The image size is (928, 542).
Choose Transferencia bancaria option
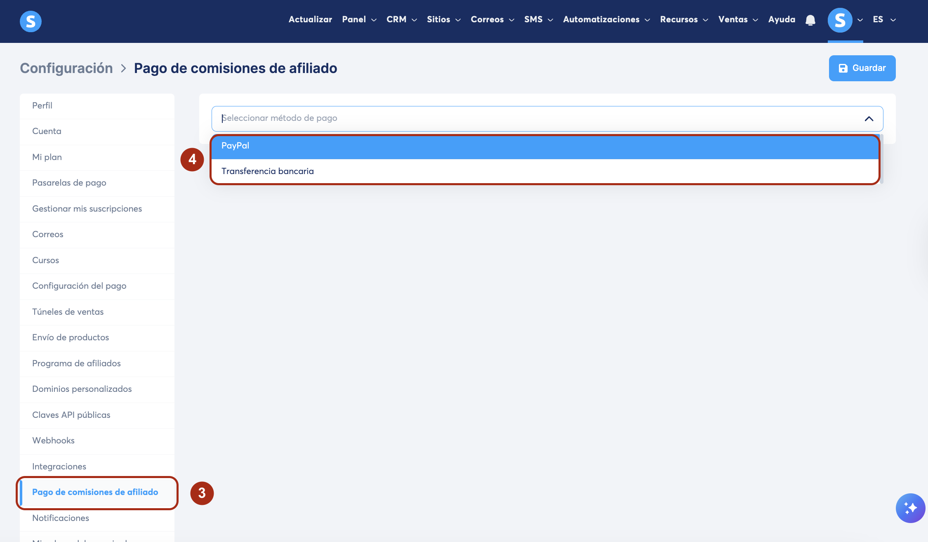coord(544,171)
